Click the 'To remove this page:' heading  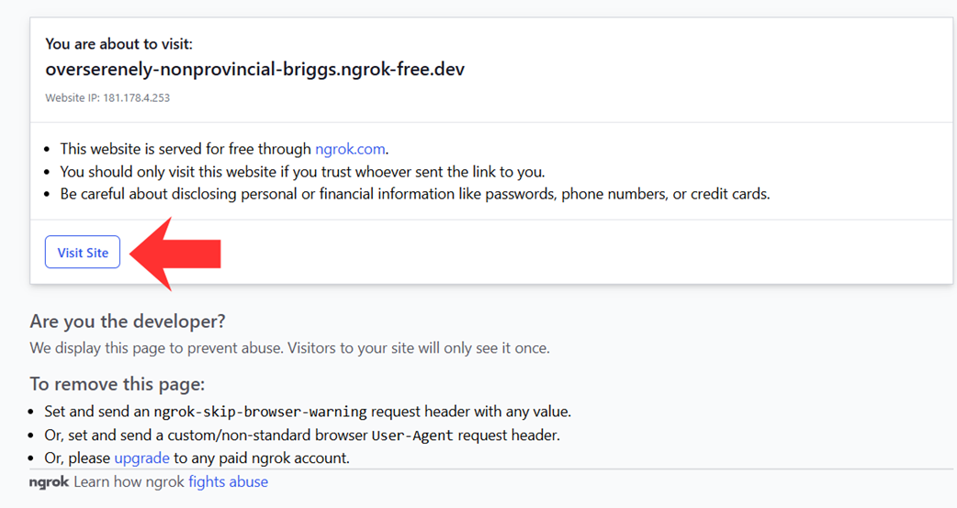(117, 384)
